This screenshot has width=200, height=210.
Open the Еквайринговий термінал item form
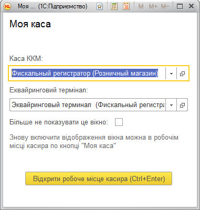pyautogui.click(x=182, y=105)
